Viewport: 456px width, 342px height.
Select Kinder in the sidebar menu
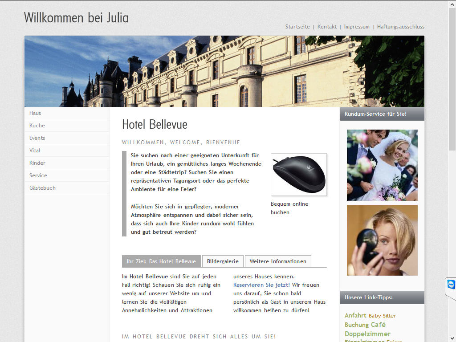coord(67,163)
